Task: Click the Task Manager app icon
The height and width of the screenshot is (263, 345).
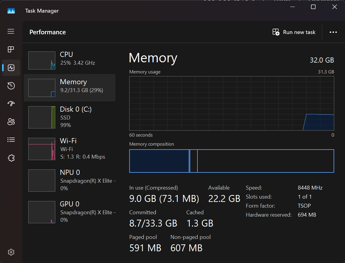Action: pyautogui.click(x=11, y=11)
